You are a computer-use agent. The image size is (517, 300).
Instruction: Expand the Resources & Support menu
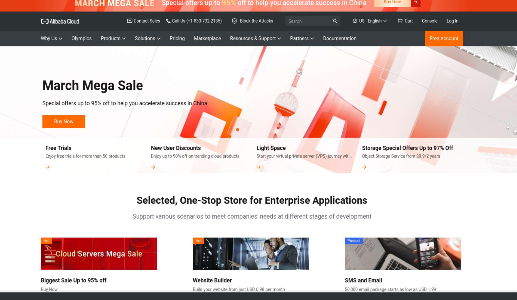click(255, 38)
